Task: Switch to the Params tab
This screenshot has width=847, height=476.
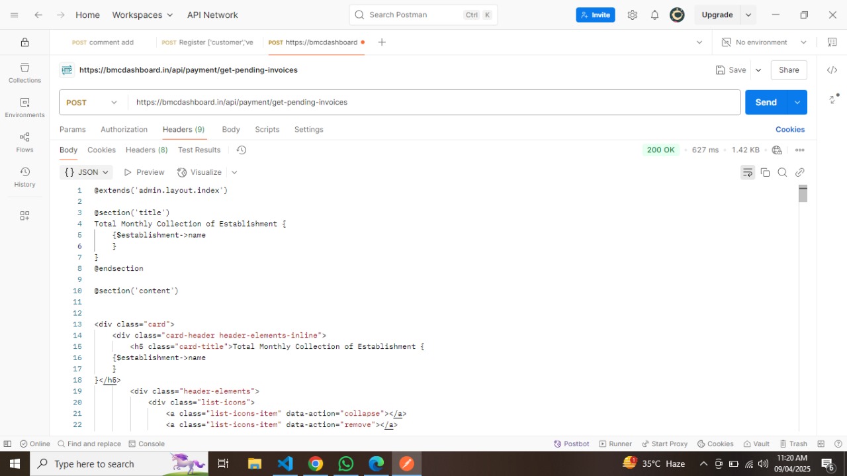Action: 73,130
